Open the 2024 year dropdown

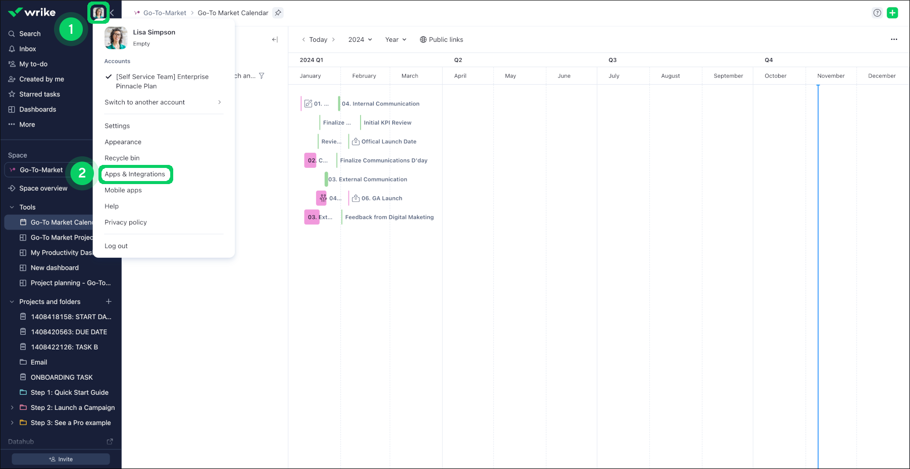(360, 39)
